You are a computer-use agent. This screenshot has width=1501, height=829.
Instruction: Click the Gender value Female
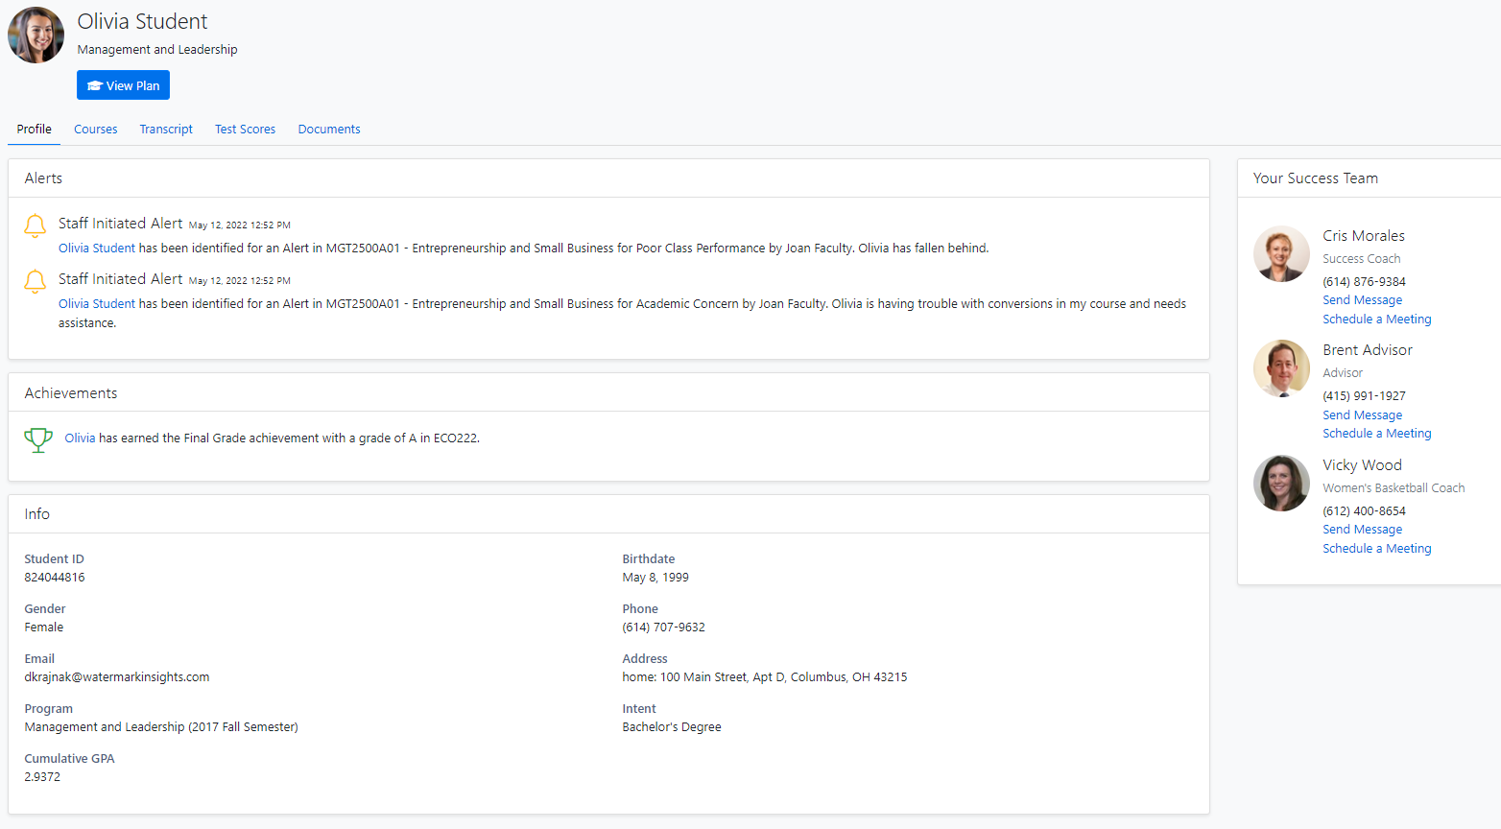click(x=44, y=627)
